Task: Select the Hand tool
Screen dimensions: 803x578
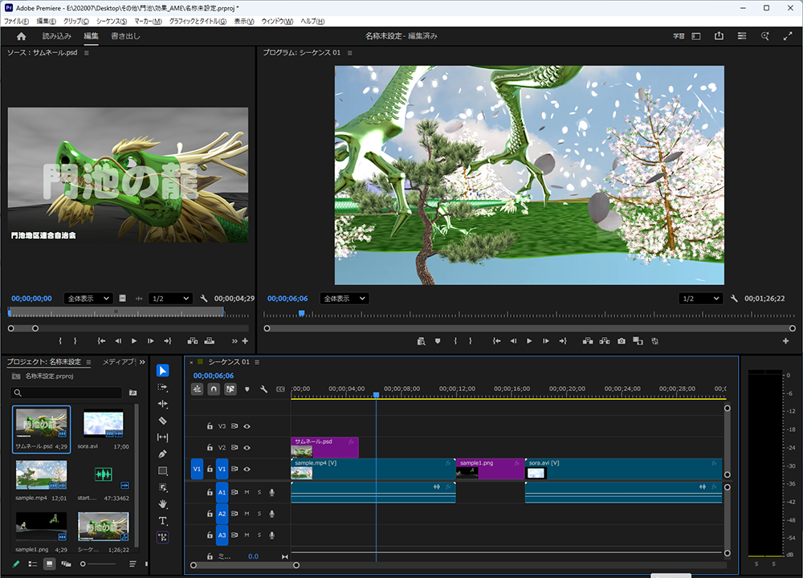Action: point(163,504)
